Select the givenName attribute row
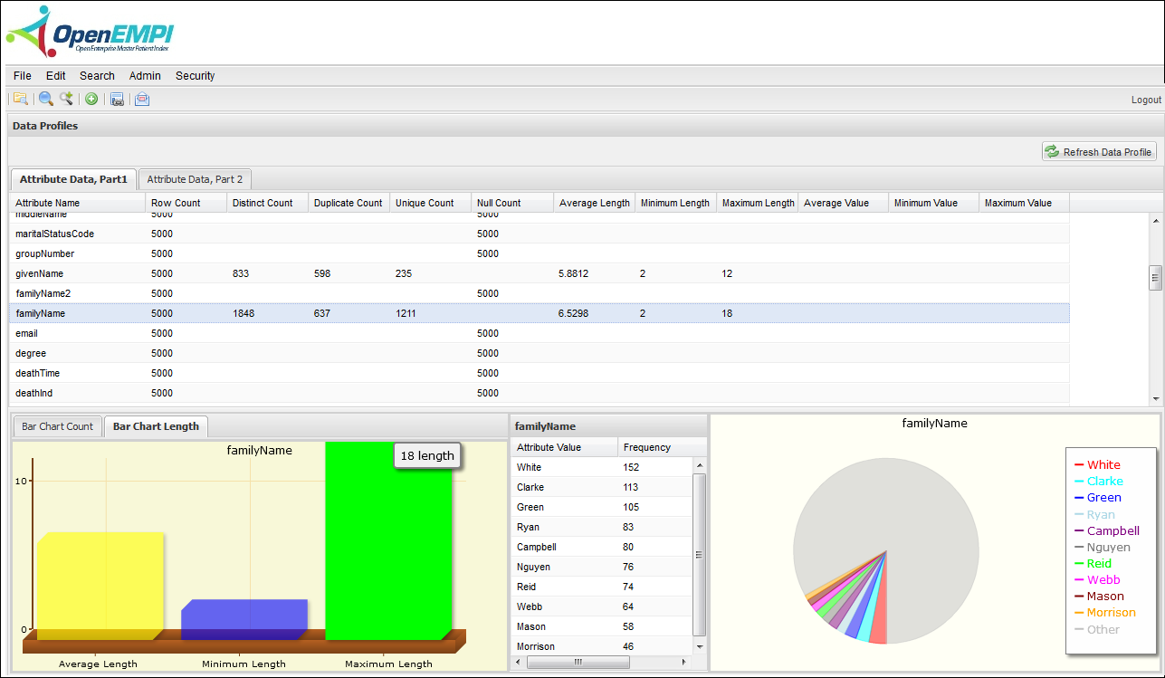This screenshot has width=1165, height=678. point(540,273)
